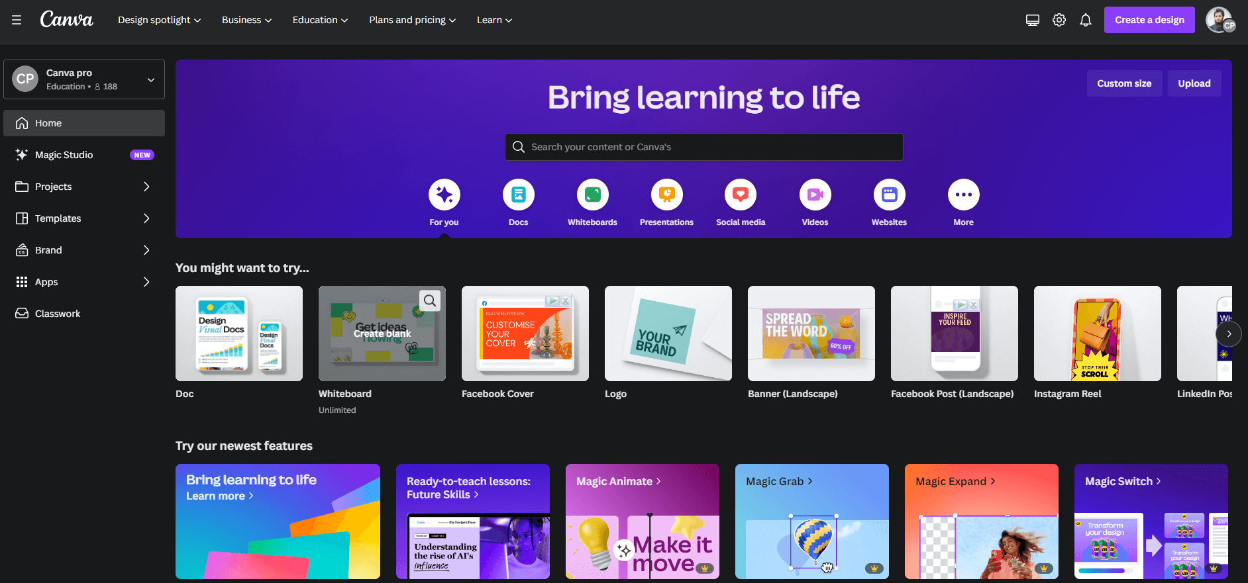Click the search your content input field
Image resolution: width=1248 pixels, height=583 pixels.
(x=704, y=147)
